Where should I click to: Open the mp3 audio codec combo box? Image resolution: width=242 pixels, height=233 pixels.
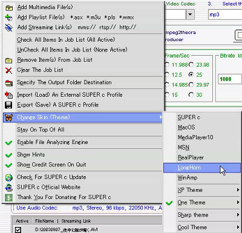pos(225,15)
